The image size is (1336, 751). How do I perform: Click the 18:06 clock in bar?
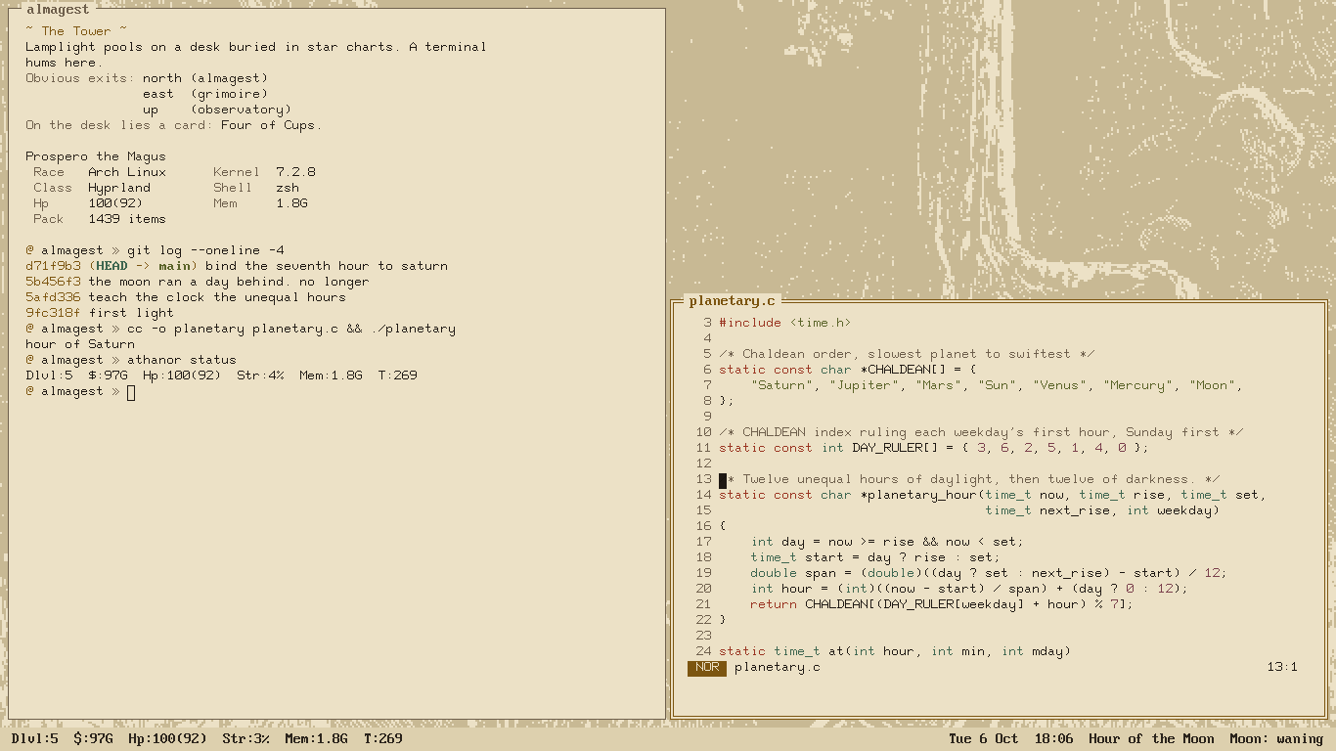(x=1053, y=739)
